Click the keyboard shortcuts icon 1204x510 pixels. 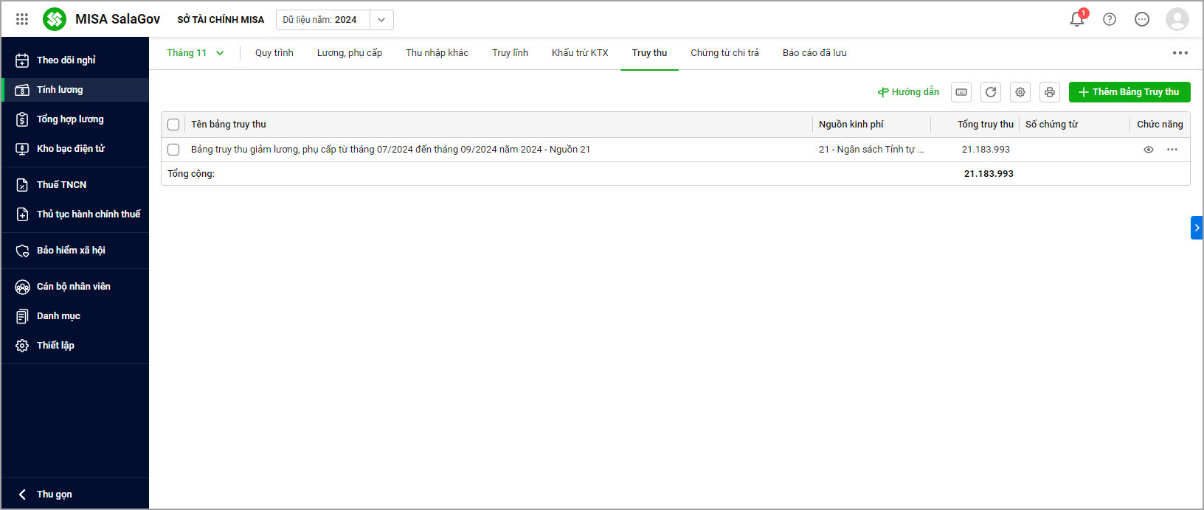(x=961, y=92)
